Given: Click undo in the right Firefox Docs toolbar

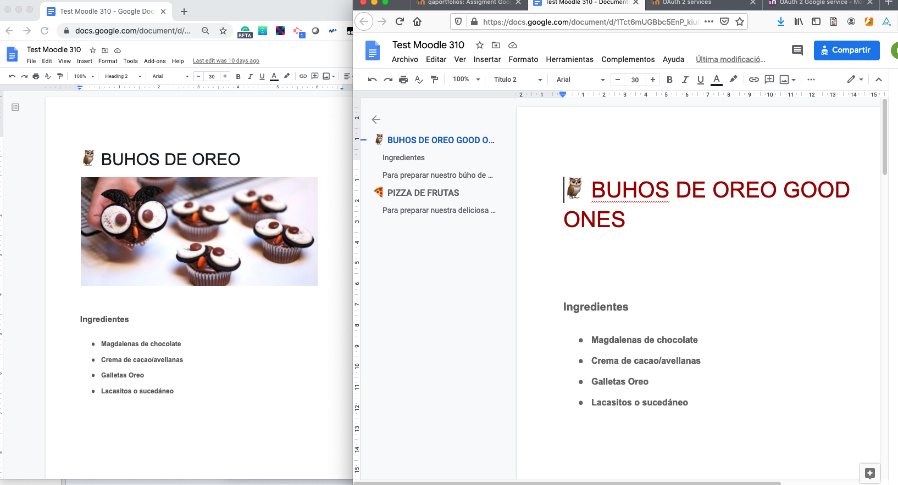Looking at the screenshot, I should 372,80.
